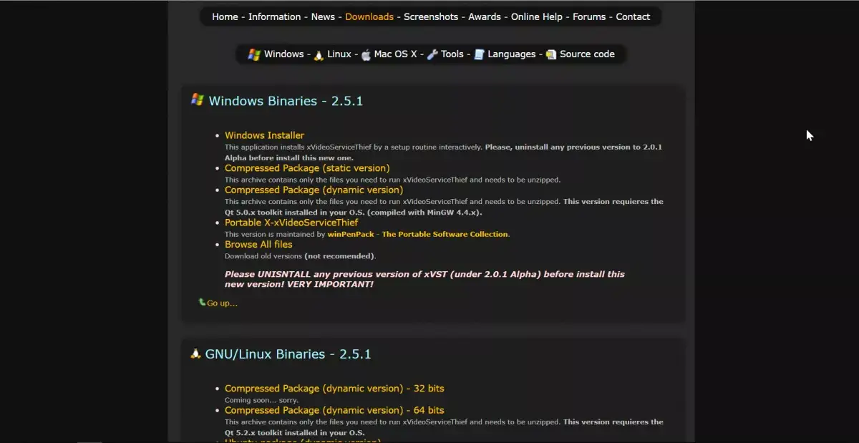Open the Screenshots page

[x=431, y=16]
